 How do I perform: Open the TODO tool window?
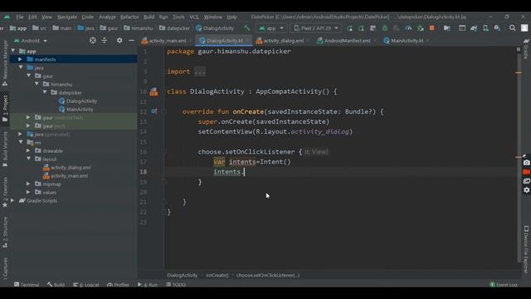point(176,284)
